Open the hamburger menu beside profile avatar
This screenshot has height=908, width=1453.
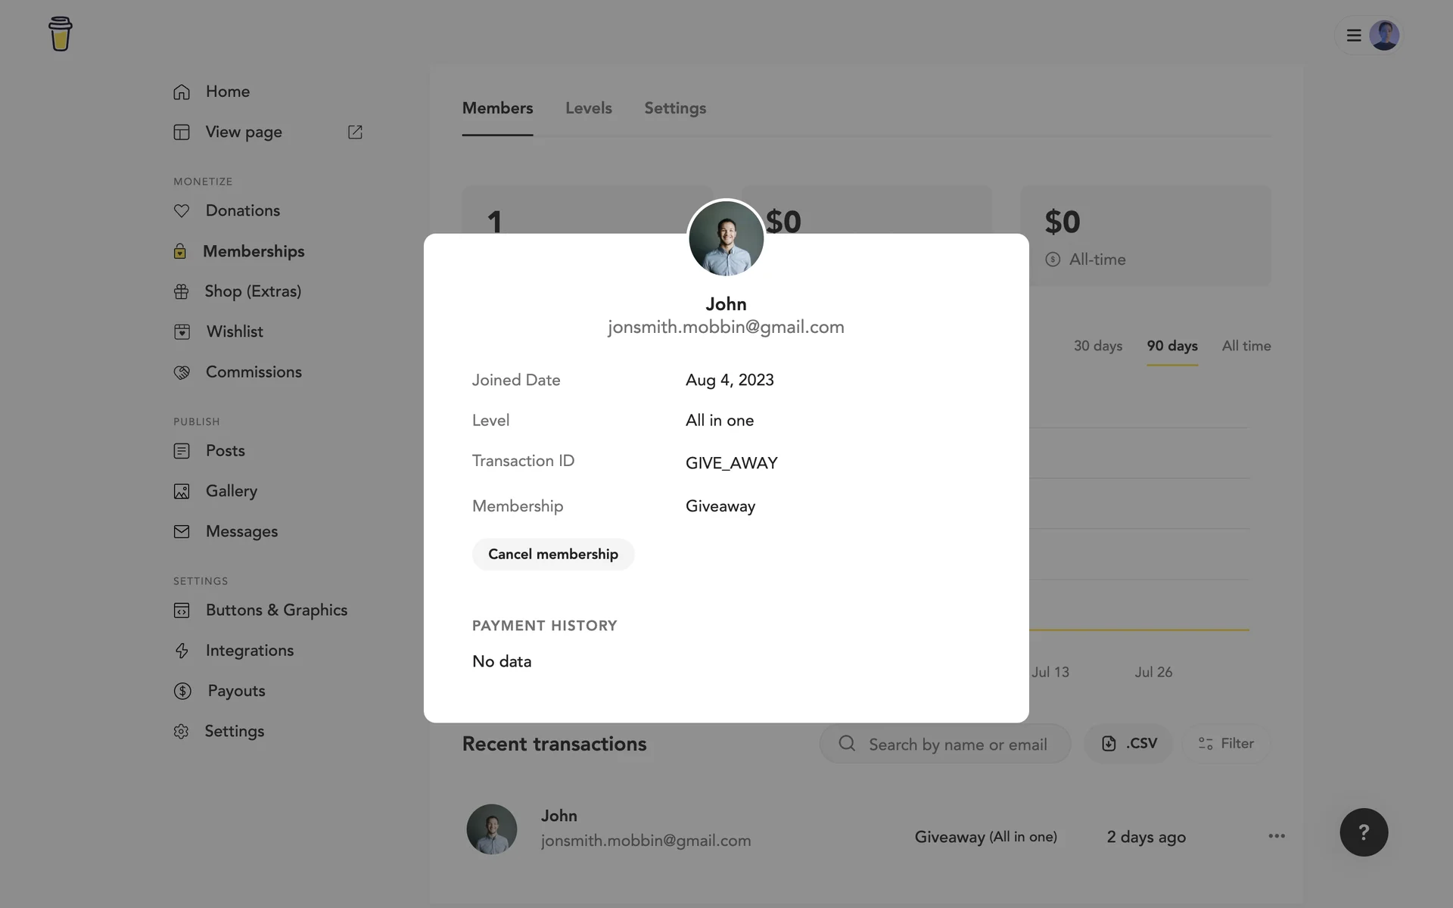click(1353, 36)
